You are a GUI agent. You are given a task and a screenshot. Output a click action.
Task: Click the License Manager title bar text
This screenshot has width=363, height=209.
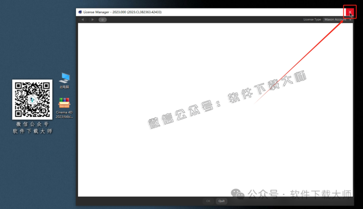tap(122, 12)
